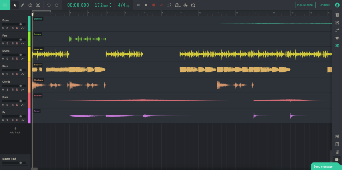Start playback with the play button
342x170 pixels.
[146, 5]
